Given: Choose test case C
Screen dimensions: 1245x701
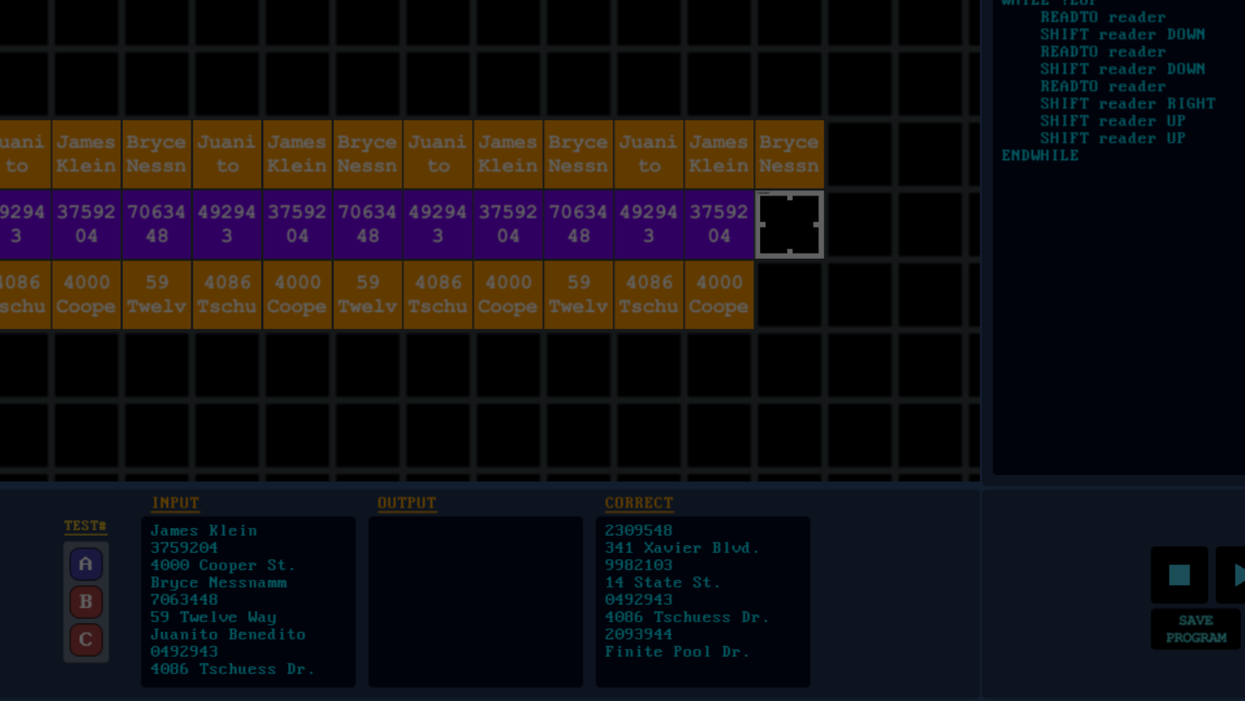Looking at the screenshot, I should click(86, 640).
